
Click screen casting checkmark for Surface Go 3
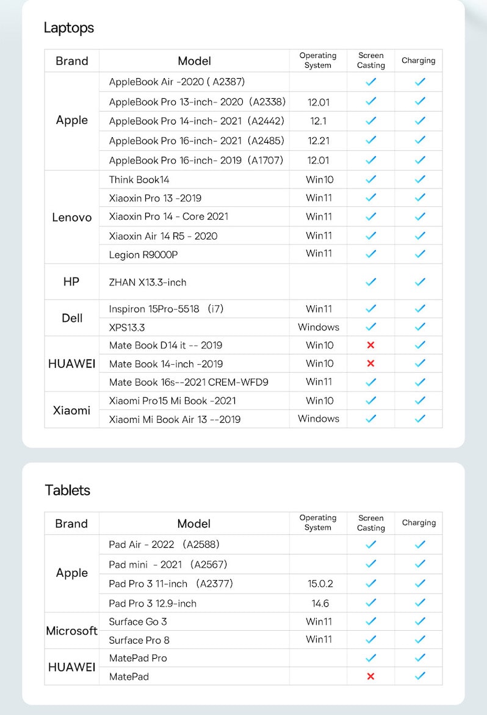[371, 621]
